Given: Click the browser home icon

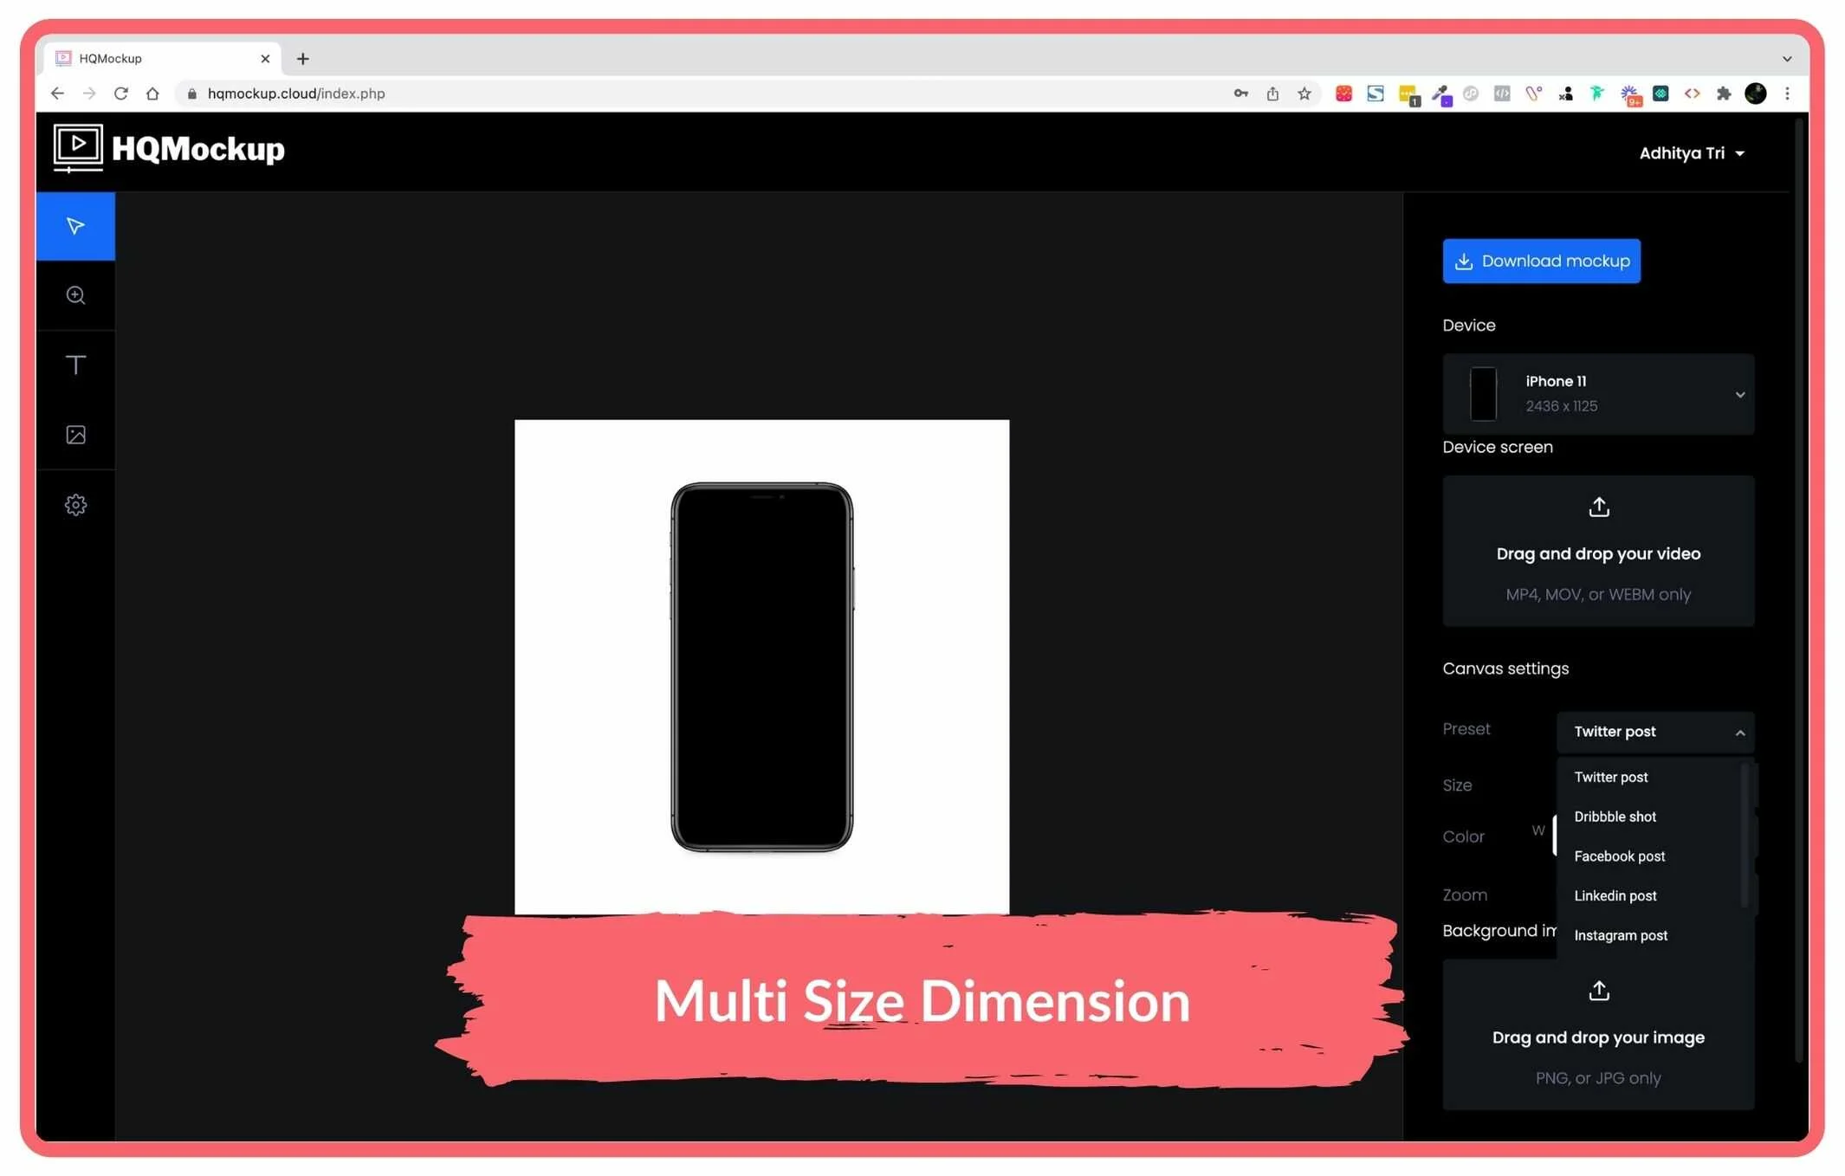Looking at the screenshot, I should coord(152,94).
